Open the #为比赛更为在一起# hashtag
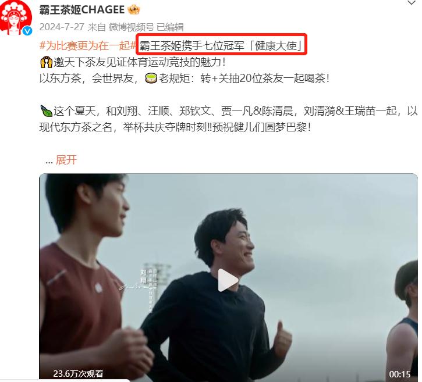Image resolution: width=422 pixels, height=382 pixels. click(x=88, y=46)
